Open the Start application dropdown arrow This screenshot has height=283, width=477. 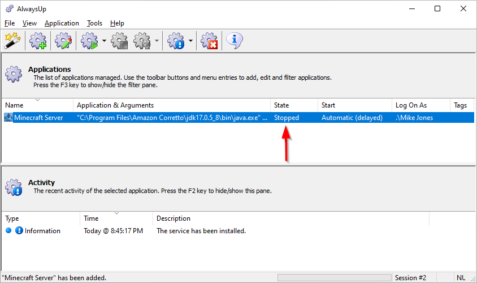104,41
